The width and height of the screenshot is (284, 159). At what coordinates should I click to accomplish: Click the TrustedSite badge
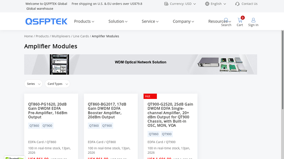pyautogui.click(x=15, y=158)
